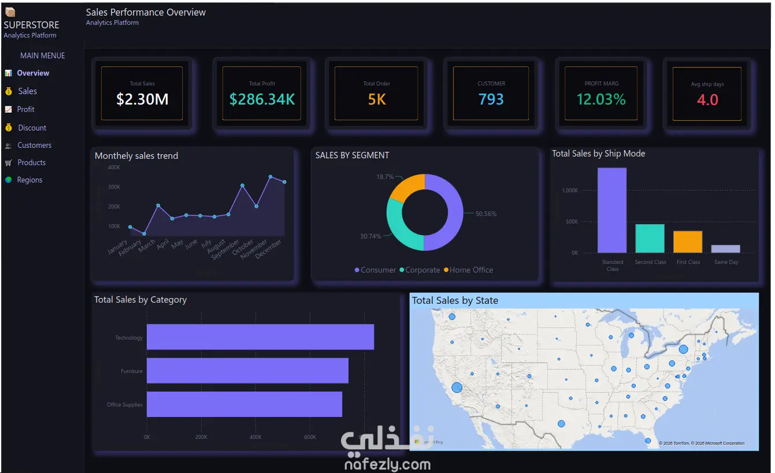
Task: Select the Standard Class bar
Action: [x=612, y=210]
